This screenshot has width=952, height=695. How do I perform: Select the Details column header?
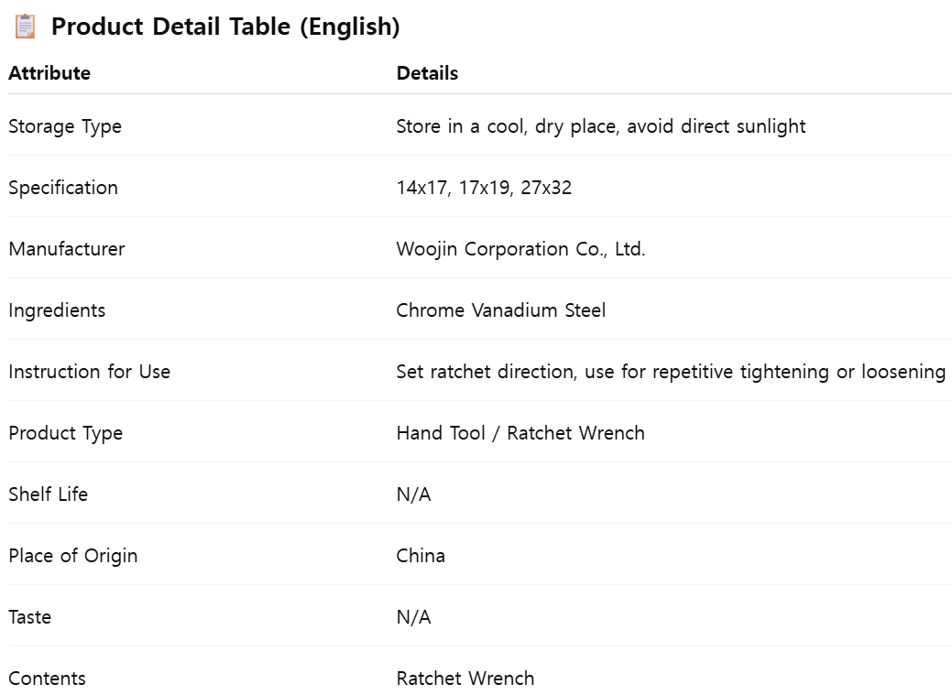pos(427,73)
